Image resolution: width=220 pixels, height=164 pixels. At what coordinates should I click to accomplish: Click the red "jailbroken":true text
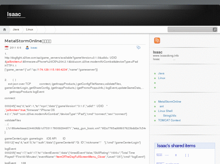tap(15, 110)
